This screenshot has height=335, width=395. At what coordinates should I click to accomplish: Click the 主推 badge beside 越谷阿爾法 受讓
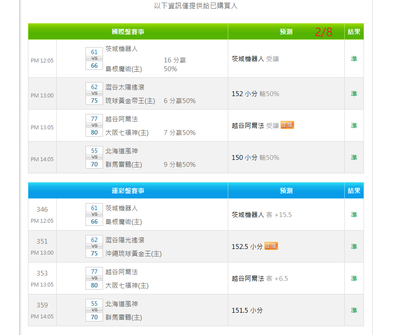click(287, 125)
